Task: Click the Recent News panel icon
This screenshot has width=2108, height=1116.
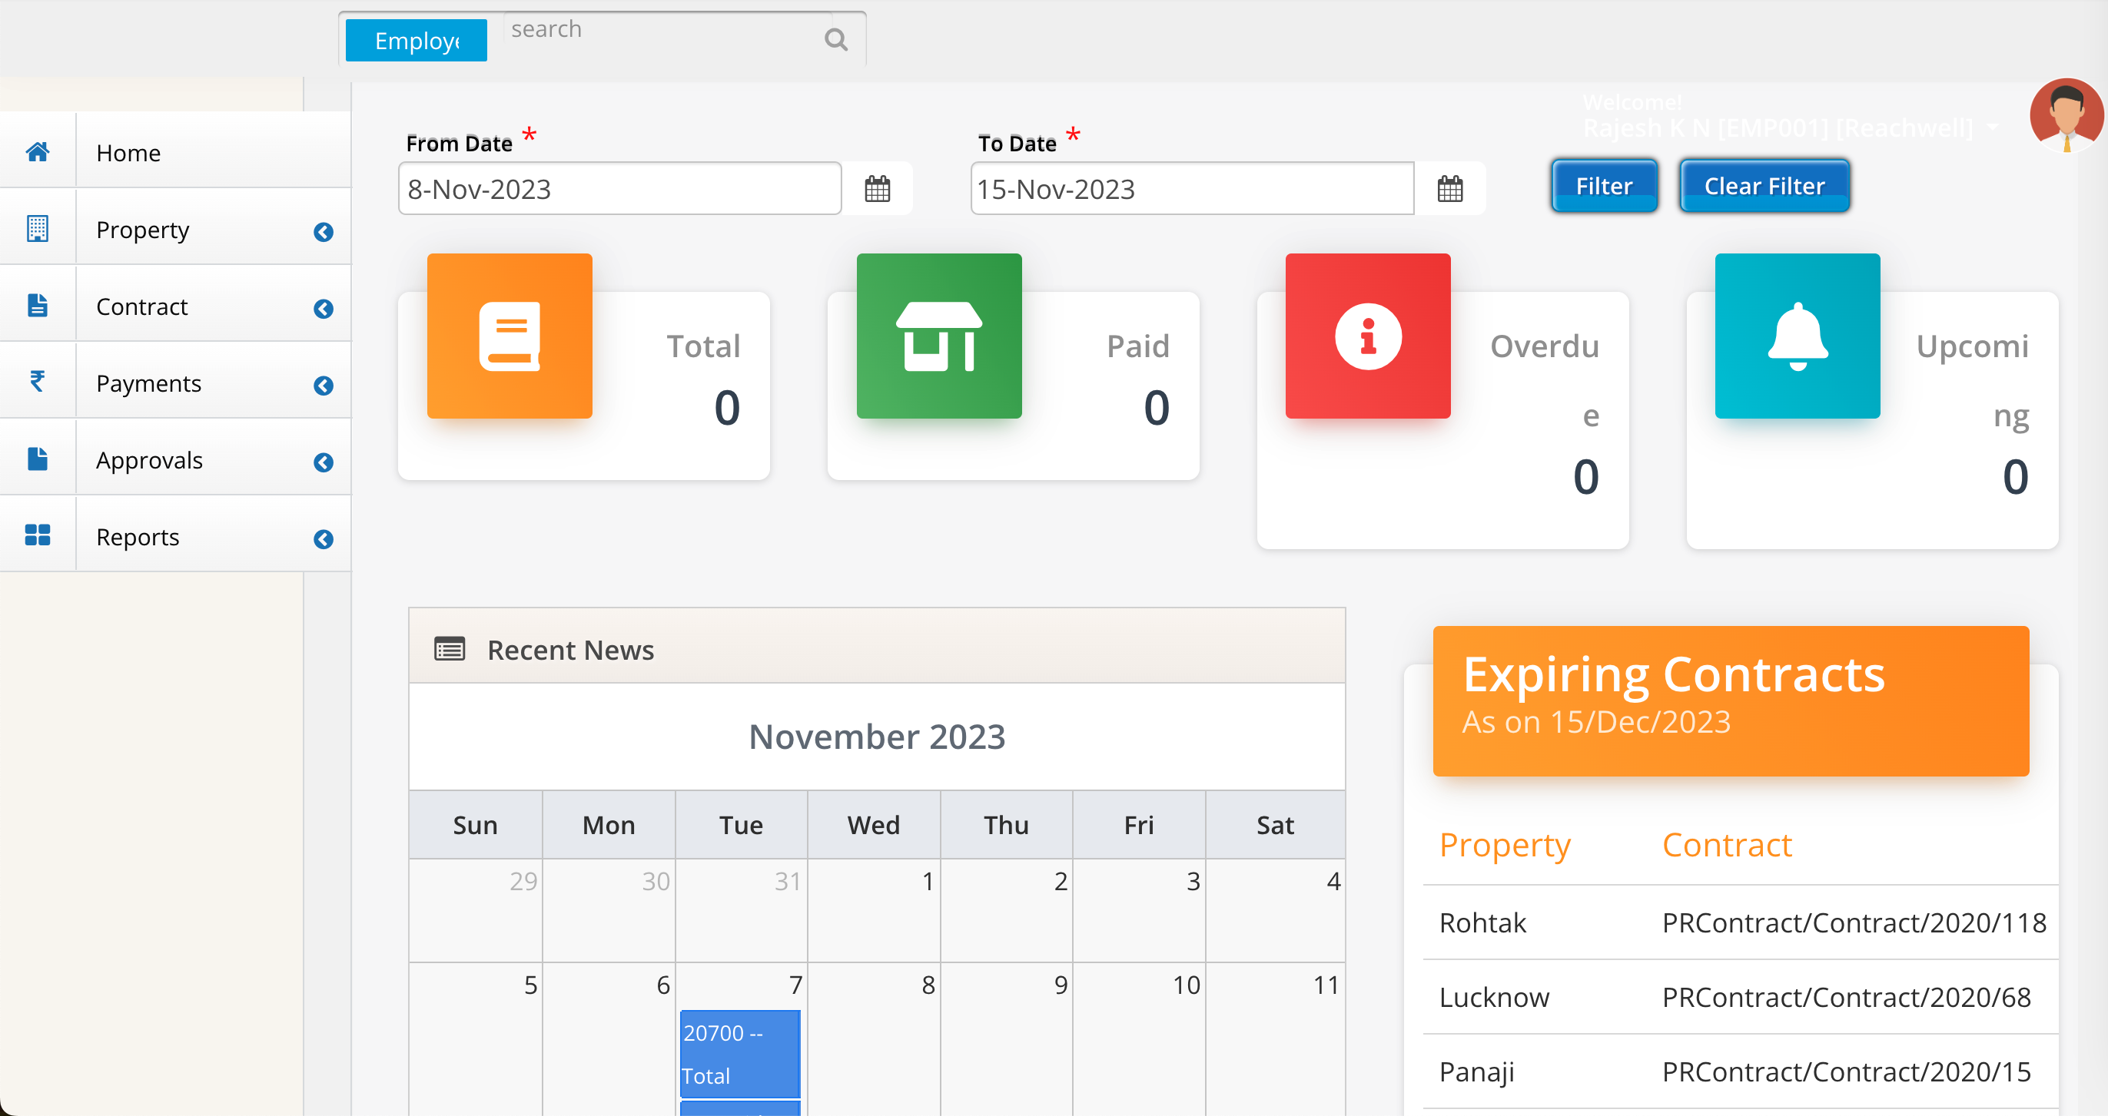Action: [449, 647]
